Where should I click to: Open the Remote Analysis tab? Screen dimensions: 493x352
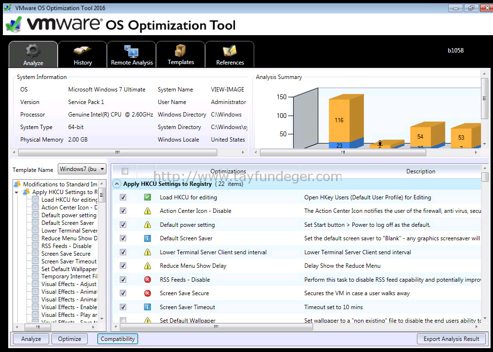coord(132,54)
